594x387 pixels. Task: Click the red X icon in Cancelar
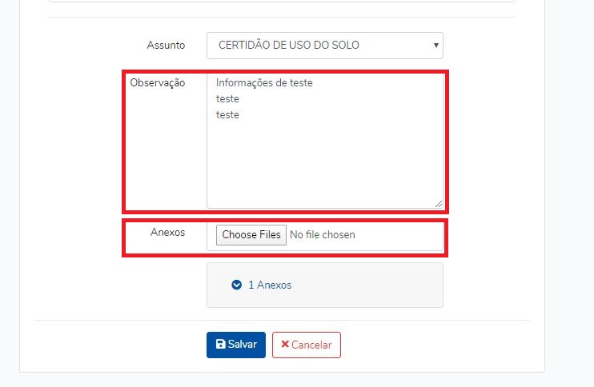285,344
